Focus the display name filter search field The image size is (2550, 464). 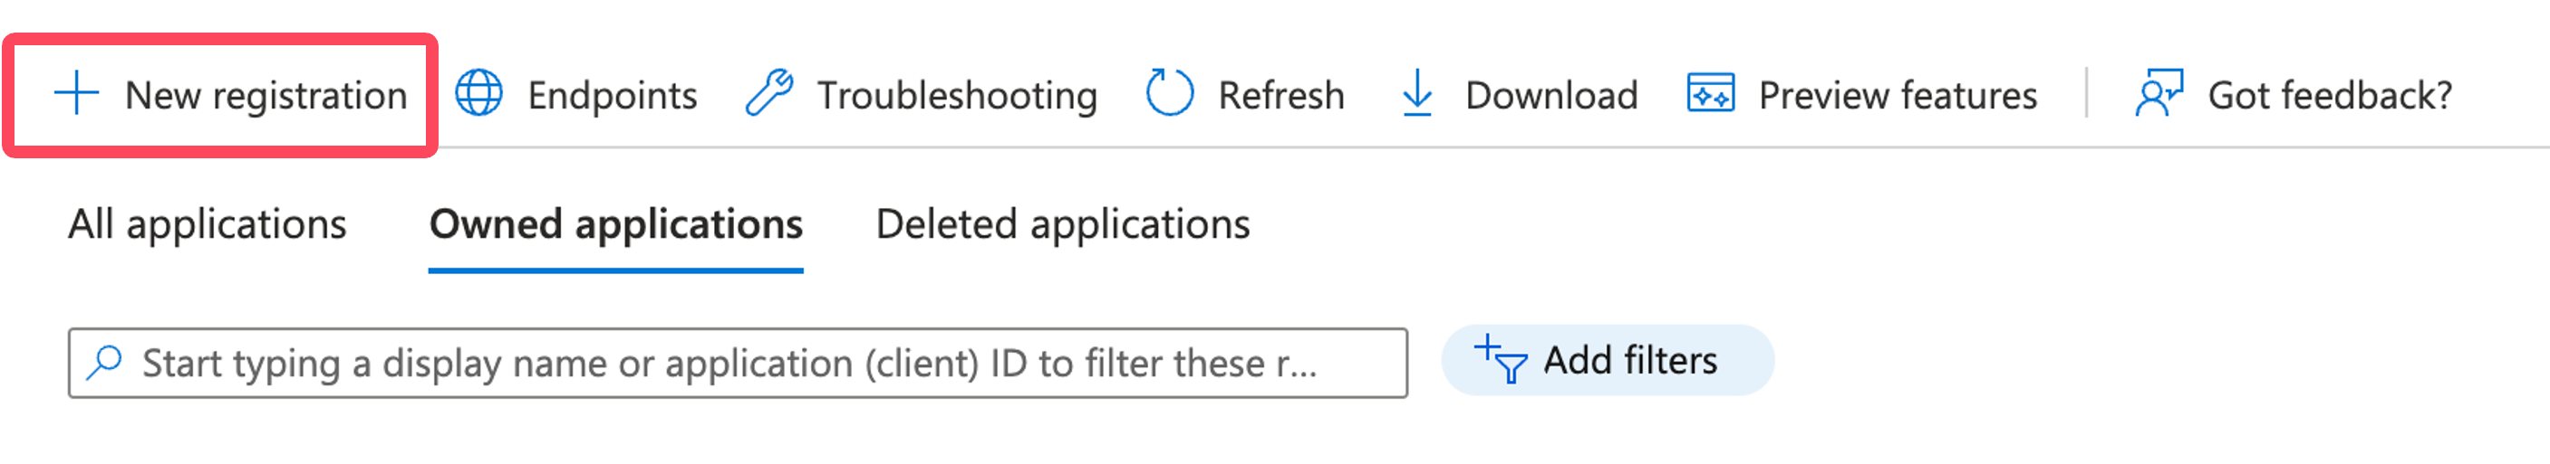(x=738, y=364)
